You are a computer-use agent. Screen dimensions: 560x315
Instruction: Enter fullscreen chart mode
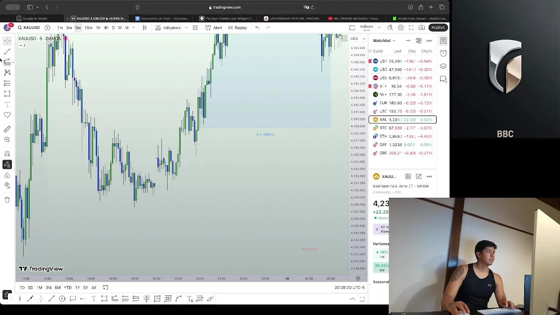[x=411, y=28]
